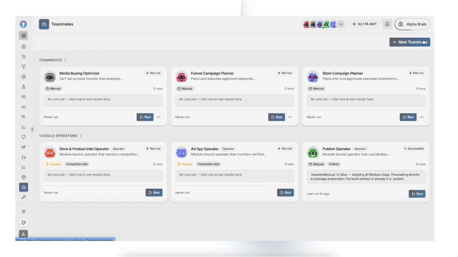The height and width of the screenshot is (257, 458).
Task: Click the Store & Product Intel Operator avatar
Action: tap(50, 152)
